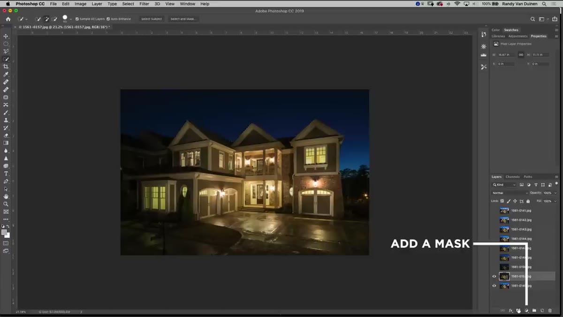Open the Layers panel menu

point(556,177)
